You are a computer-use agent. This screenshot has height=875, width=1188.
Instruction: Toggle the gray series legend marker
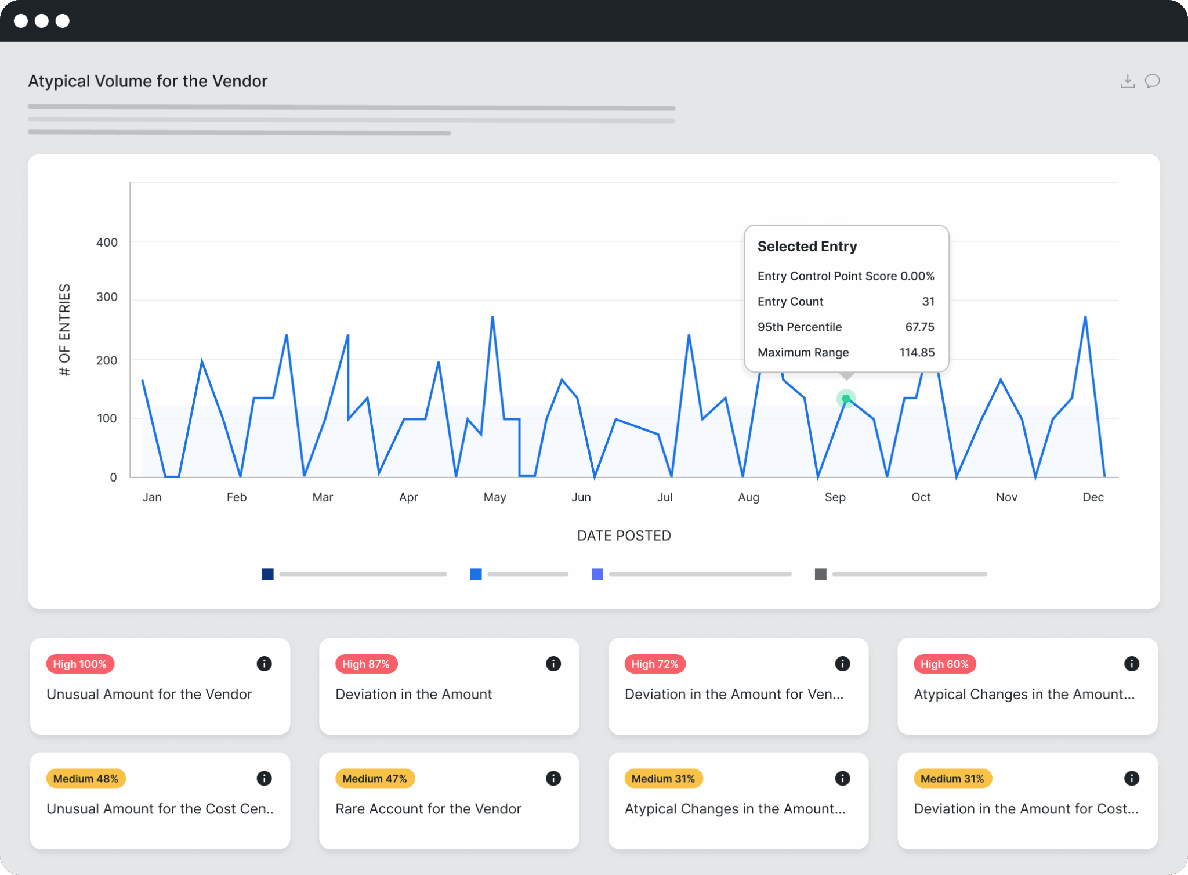pos(820,574)
